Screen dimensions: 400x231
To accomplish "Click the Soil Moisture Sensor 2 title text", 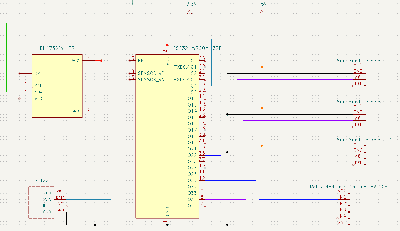I will tap(365, 102).
